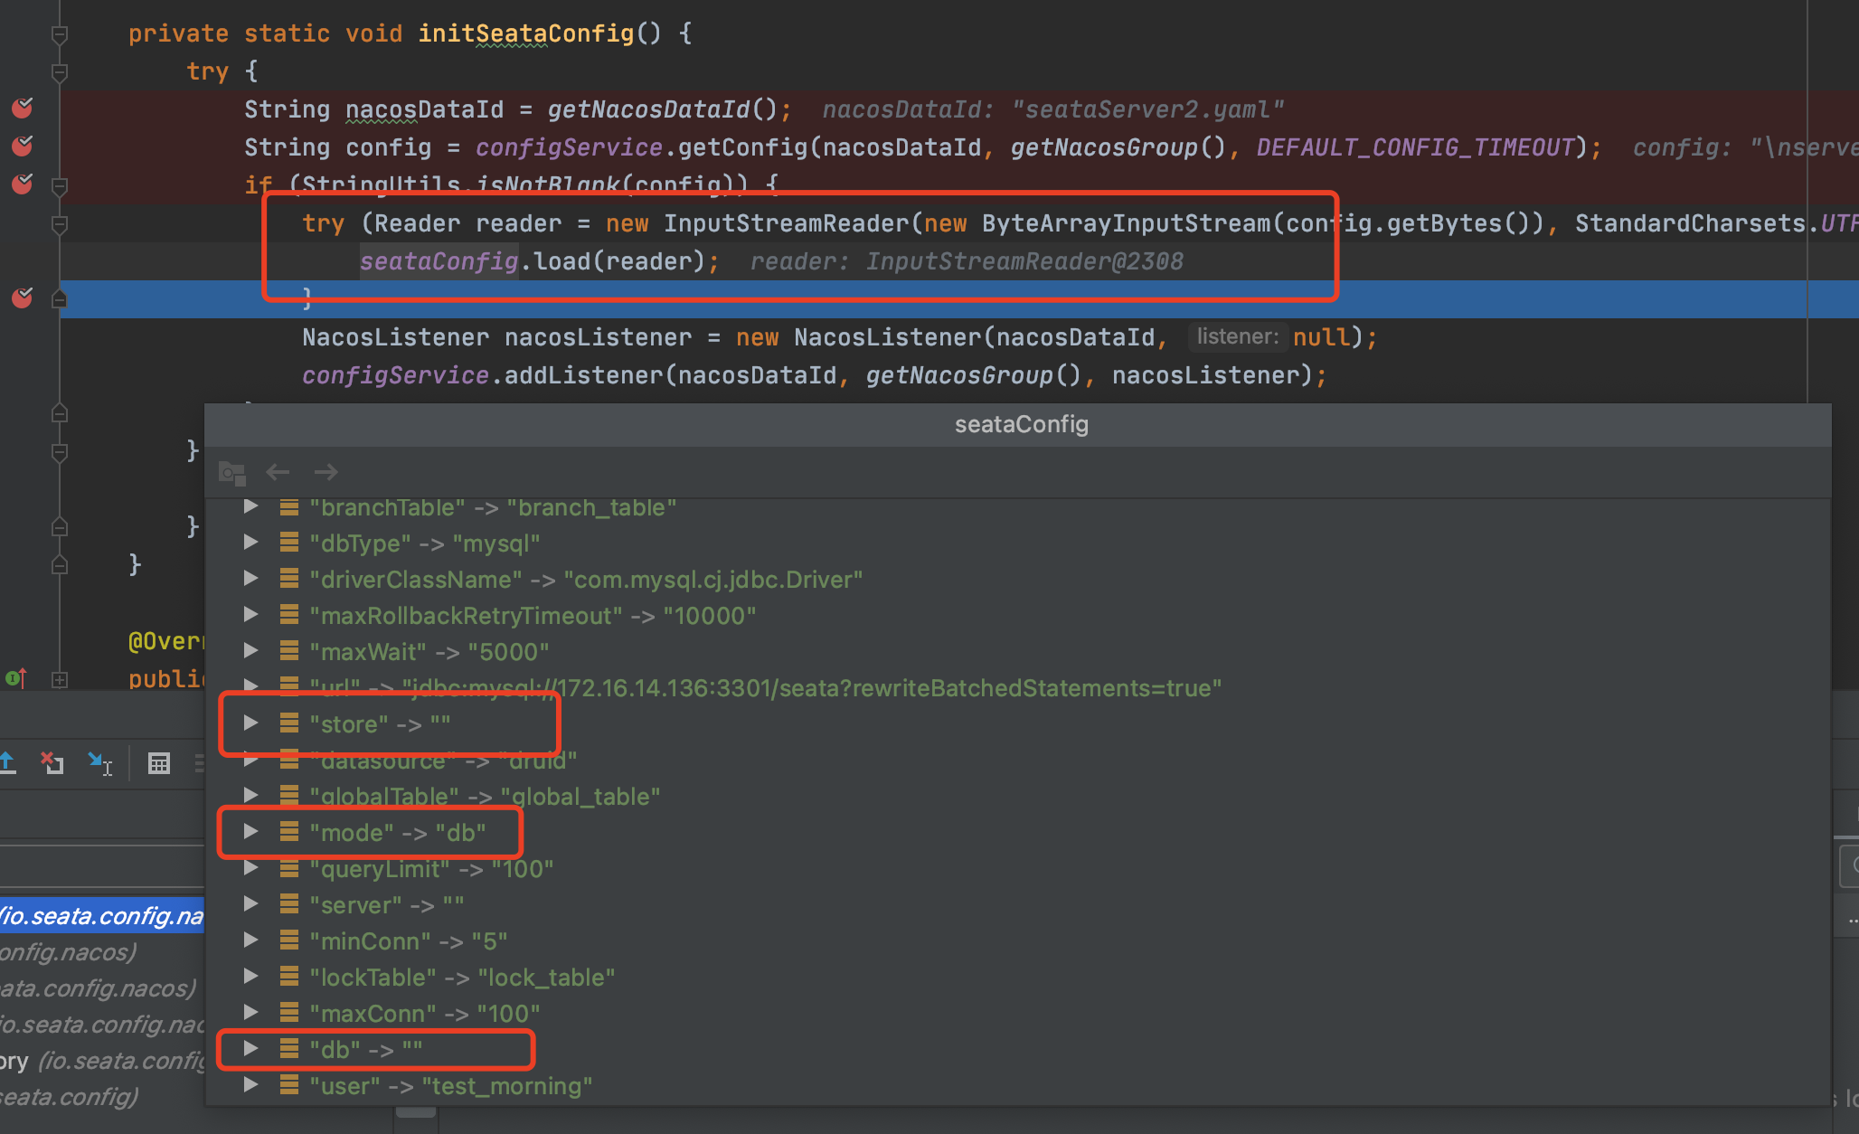The height and width of the screenshot is (1134, 1859).
Task: Navigate back with the left arrow in seataConfig popup
Action: point(278,471)
